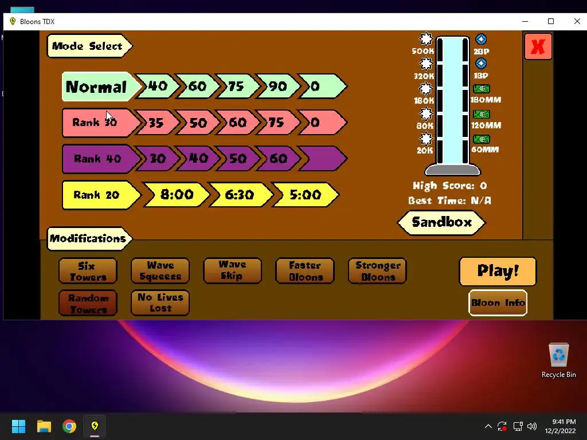The width and height of the screenshot is (587, 440).
Task: Pick the purple 50 rounds arrow
Action: pos(238,159)
